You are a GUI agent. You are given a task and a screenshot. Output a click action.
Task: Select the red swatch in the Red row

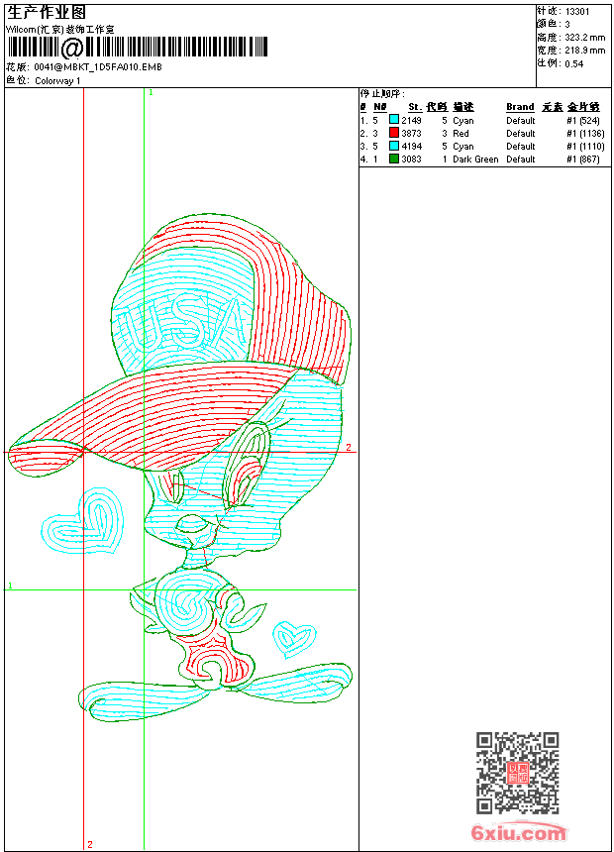(394, 133)
